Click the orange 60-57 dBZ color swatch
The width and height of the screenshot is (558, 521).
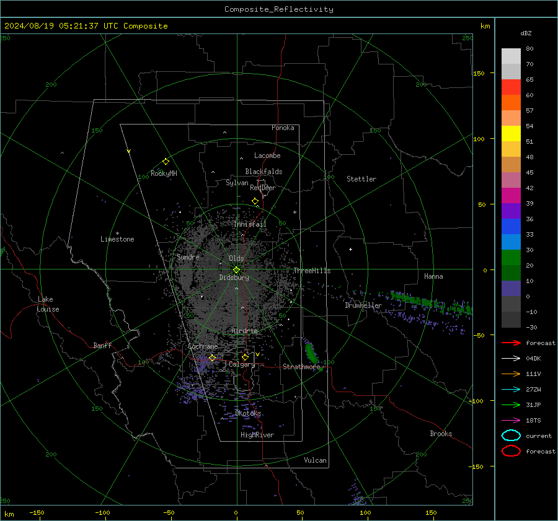(511, 103)
